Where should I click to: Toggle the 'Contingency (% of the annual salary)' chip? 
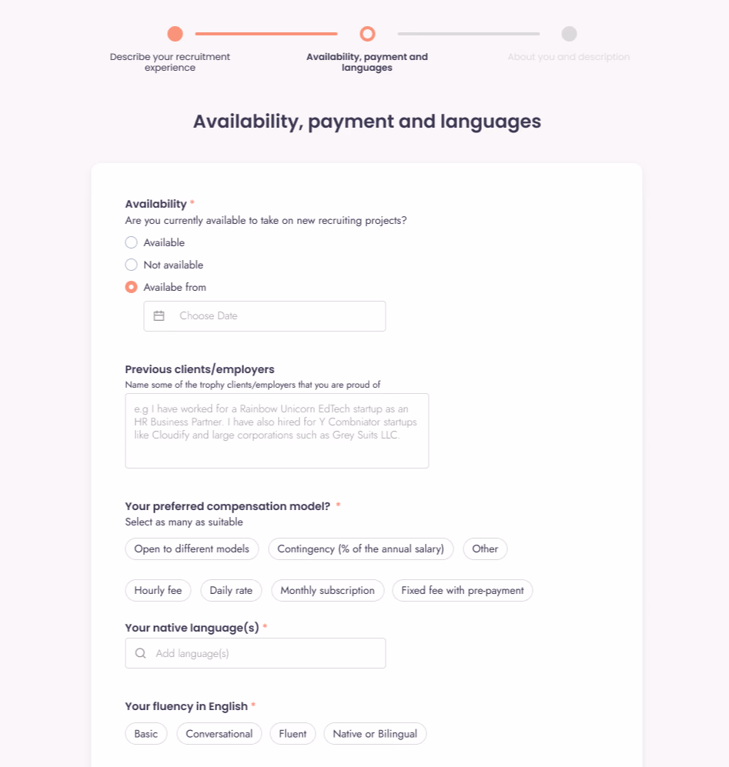click(360, 549)
